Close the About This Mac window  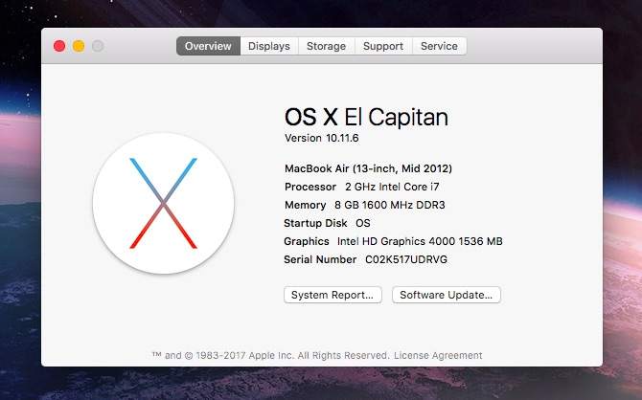59,46
